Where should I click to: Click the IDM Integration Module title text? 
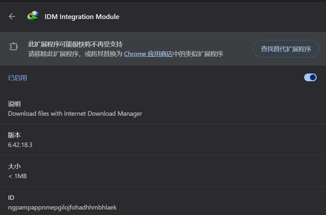(x=82, y=17)
